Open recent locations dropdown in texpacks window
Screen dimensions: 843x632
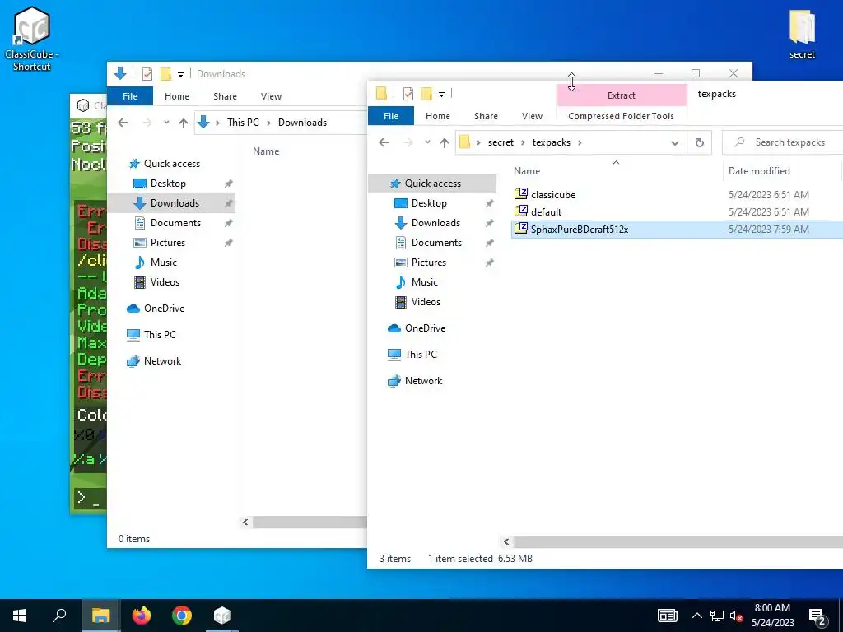(x=427, y=142)
